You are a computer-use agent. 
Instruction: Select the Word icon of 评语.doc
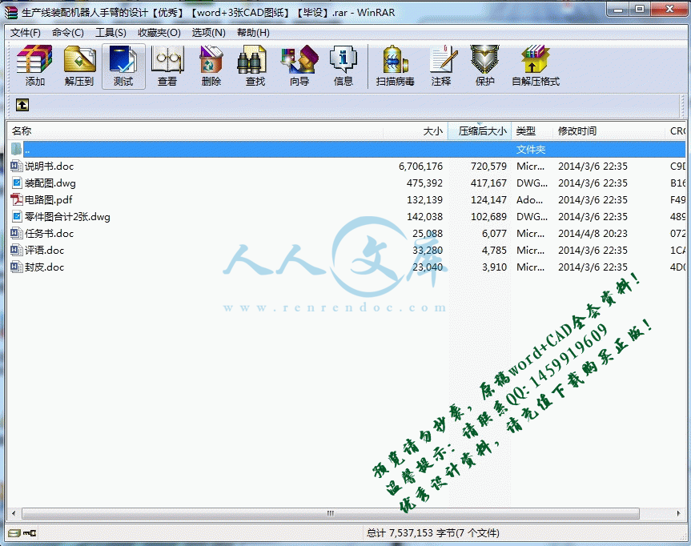pos(17,250)
